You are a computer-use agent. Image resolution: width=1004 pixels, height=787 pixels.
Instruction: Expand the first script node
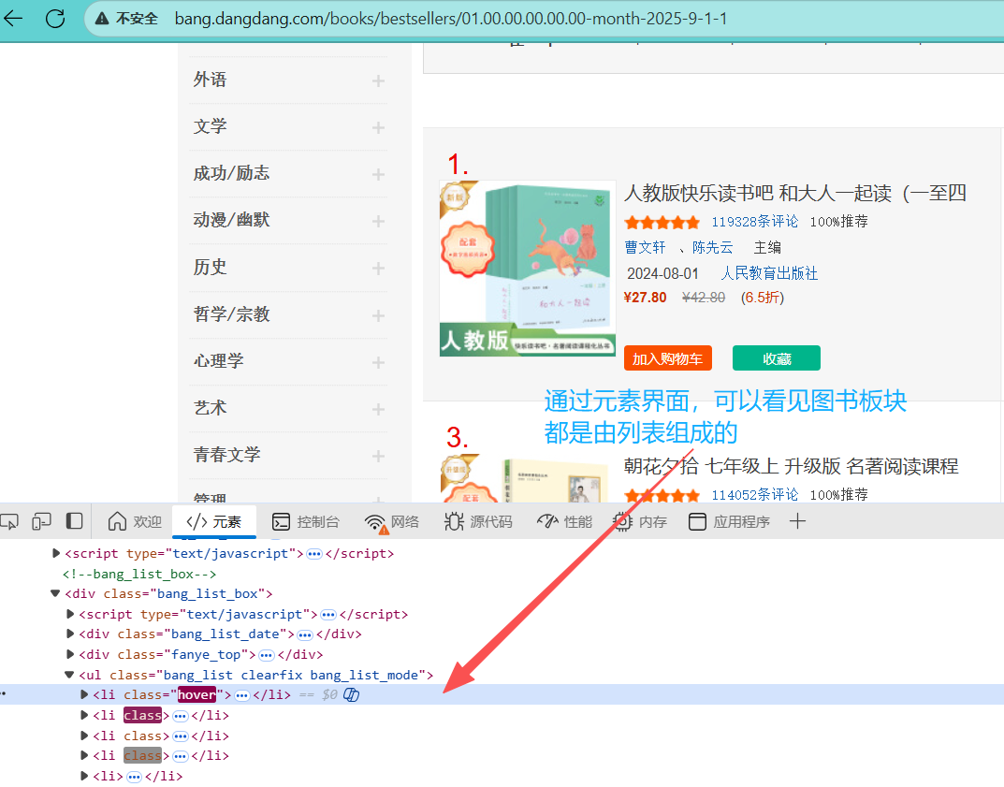(56, 553)
